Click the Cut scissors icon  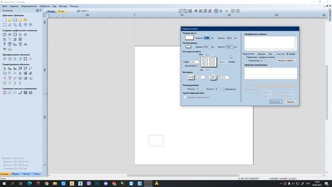[x=10, y=25]
